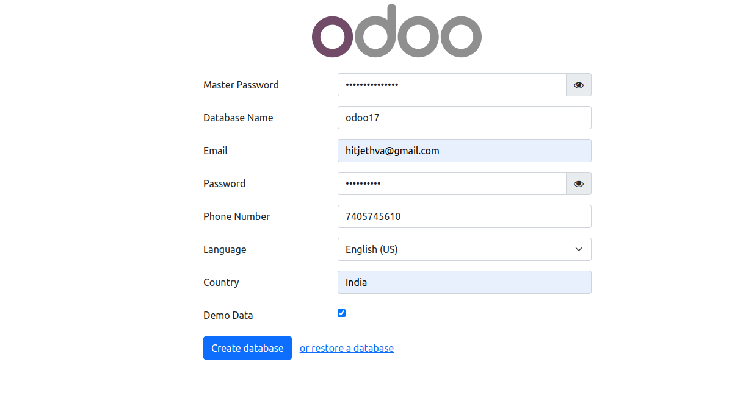Click the "Master Password" text label
The width and height of the screenshot is (743, 420).
(x=241, y=85)
